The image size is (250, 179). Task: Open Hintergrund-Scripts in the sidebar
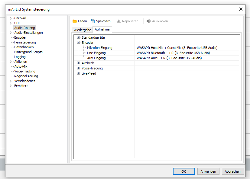coord(28,52)
